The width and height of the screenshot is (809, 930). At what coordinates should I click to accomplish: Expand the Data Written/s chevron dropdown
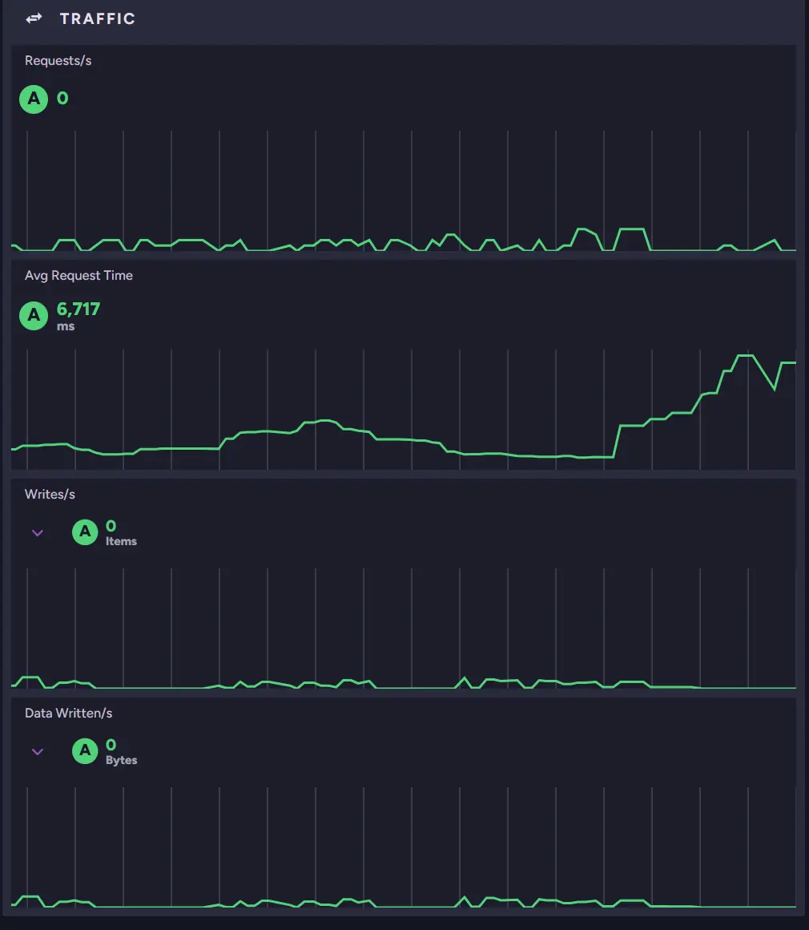click(x=38, y=751)
